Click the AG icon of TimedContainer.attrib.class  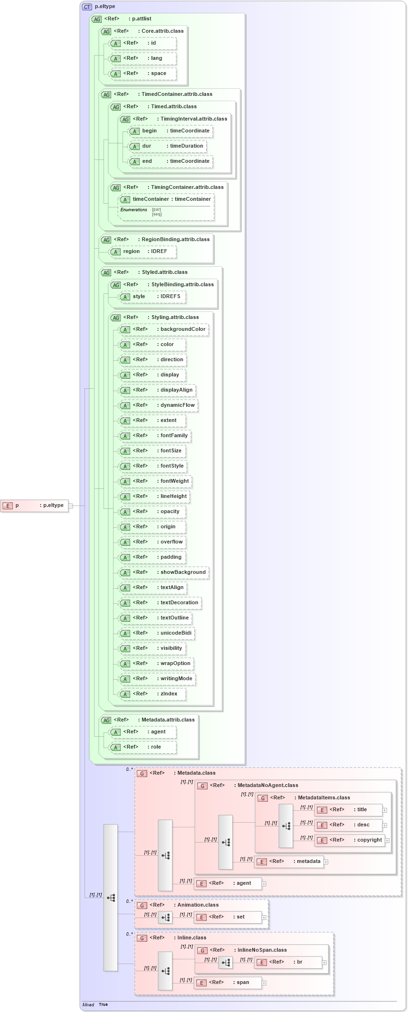tap(106, 94)
